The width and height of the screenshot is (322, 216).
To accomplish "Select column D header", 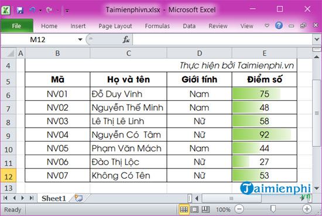I will coord(200,53).
